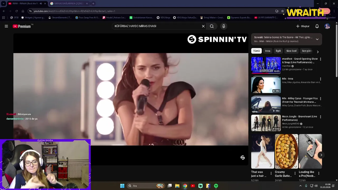The image size is (338, 190).
Task: Open the tab search dropdown
Action: pos(3,3)
